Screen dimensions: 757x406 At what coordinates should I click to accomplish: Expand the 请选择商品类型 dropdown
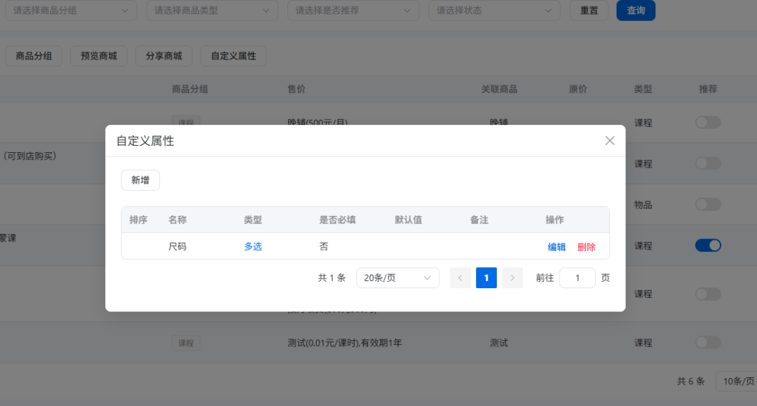coord(212,11)
